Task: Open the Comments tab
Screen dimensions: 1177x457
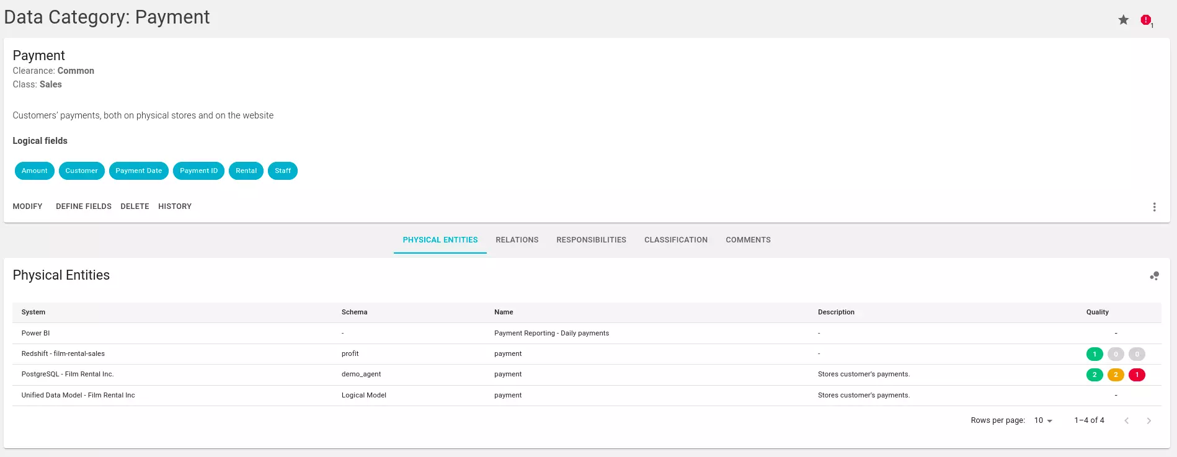Action: (x=748, y=240)
